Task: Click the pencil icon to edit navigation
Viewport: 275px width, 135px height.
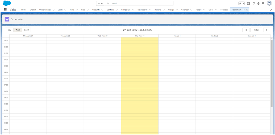Action: (x=271, y=10)
